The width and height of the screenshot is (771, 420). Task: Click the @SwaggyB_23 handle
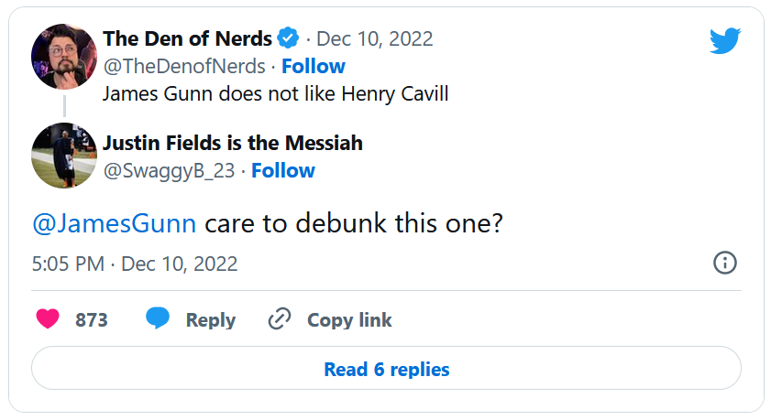169,170
